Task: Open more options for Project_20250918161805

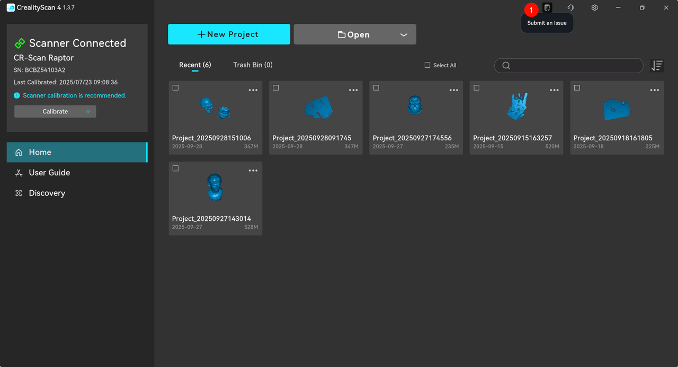Action: click(654, 91)
